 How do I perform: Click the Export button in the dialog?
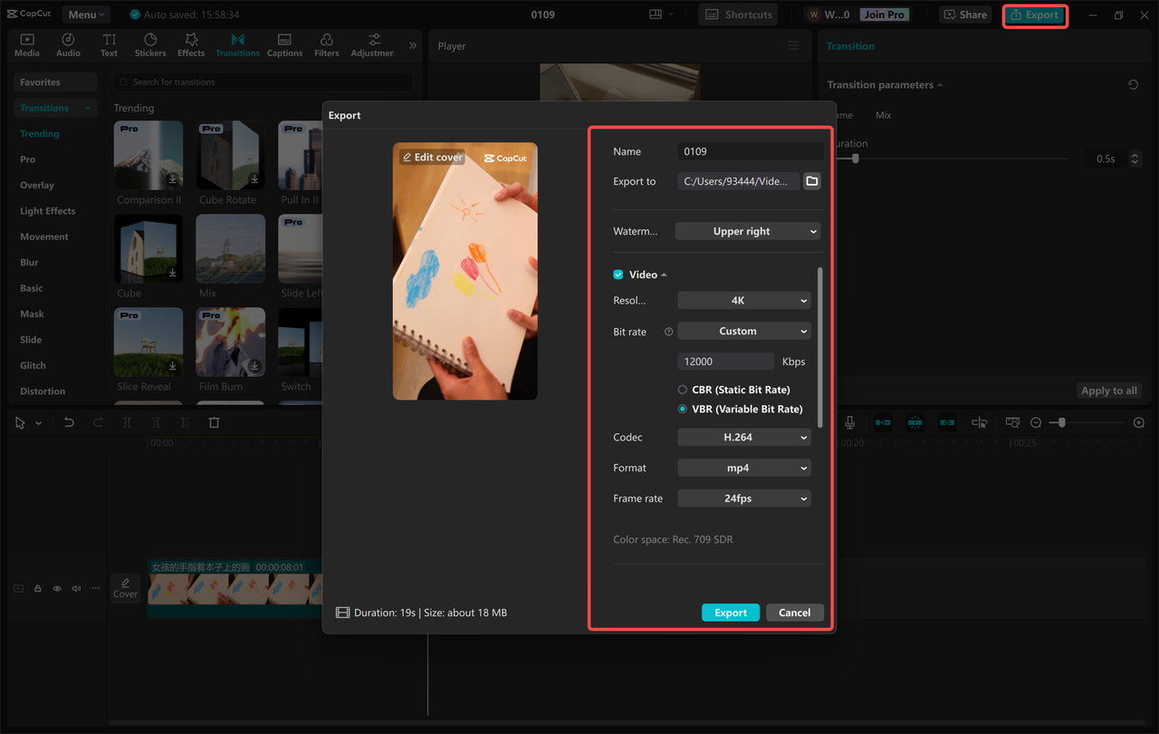pyautogui.click(x=730, y=612)
